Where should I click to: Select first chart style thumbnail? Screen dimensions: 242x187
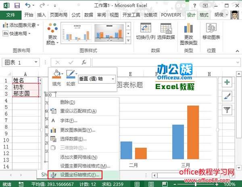(77, 33)
